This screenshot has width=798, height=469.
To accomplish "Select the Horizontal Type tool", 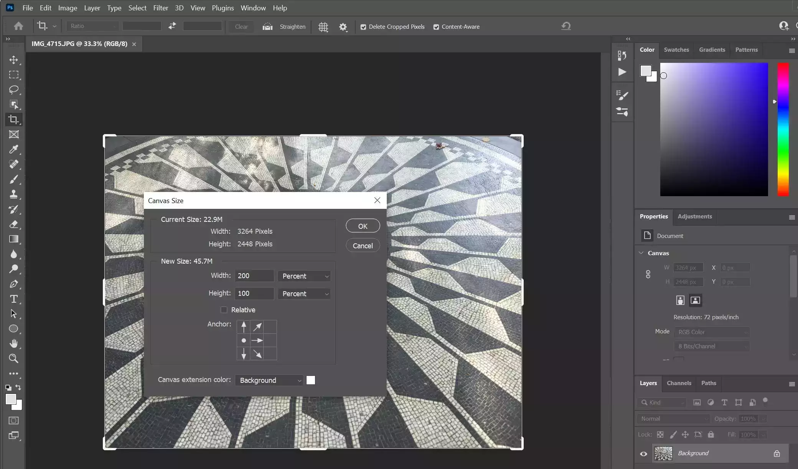I will coord(14,299).
